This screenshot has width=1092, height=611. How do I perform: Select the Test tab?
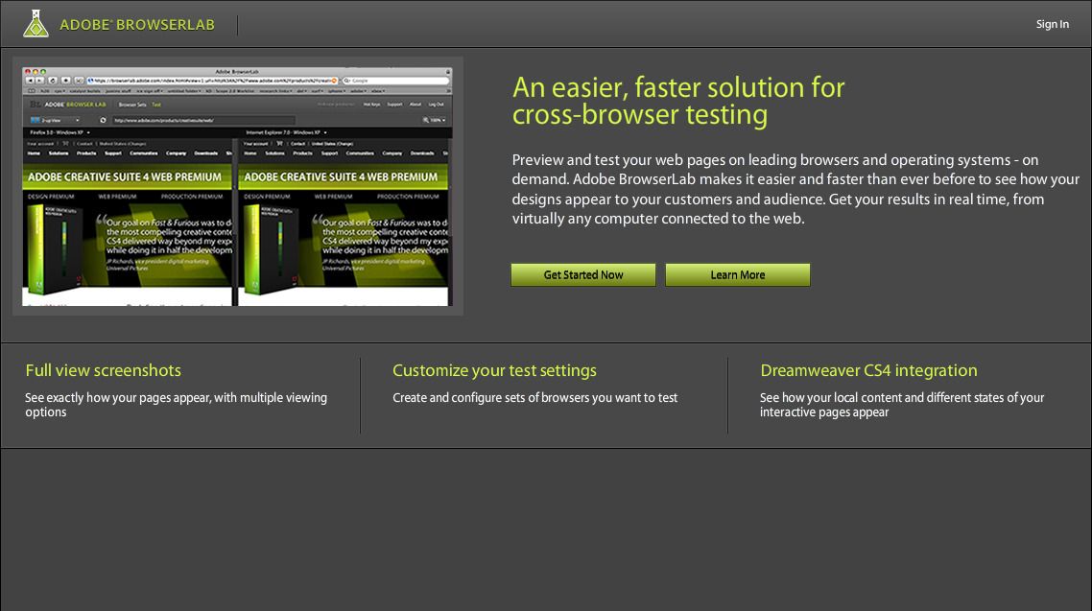coord(155,104)
